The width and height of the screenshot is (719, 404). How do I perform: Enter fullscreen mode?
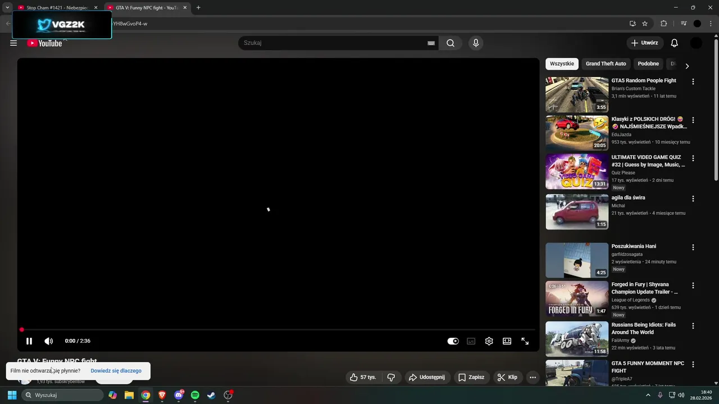pos(525,341)
